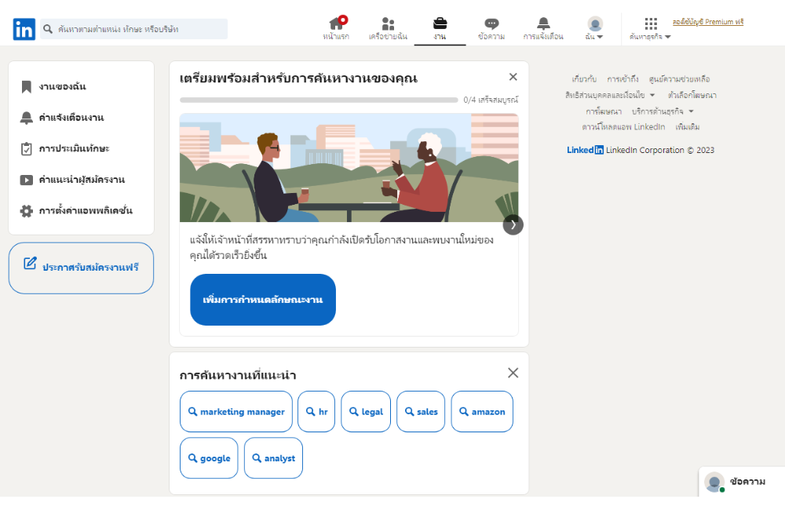Image resolution: width=785 pixels, height=510 pixels.
Task: Open Job alerts in the sidebar
Action: (71, 118)
